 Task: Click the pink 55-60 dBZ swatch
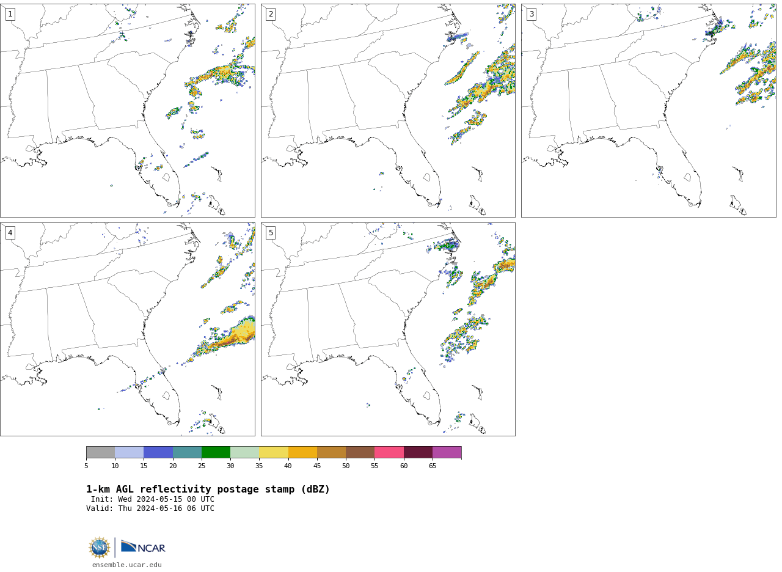point(389,452)
